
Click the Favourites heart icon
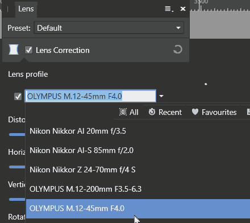click(195, 112)
